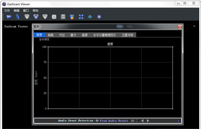This screenshot has width=201, height=129.
Task: Open the 帮助 menu
Action: point(35,10)
